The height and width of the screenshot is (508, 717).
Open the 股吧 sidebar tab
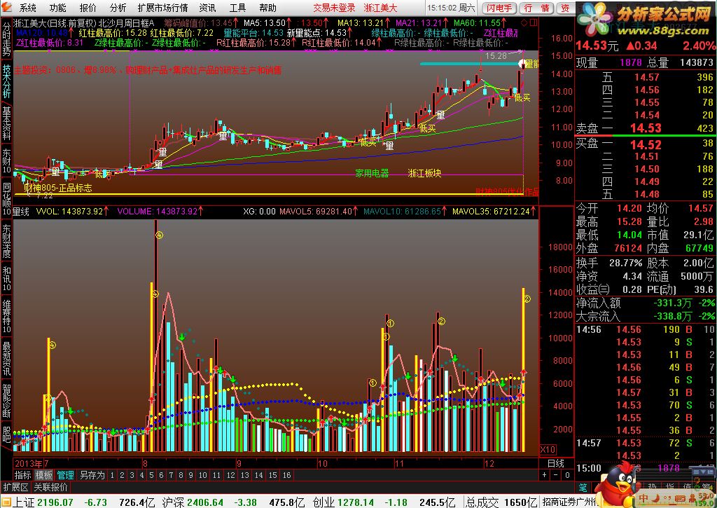pyautogui.click(x=6, y=434)
